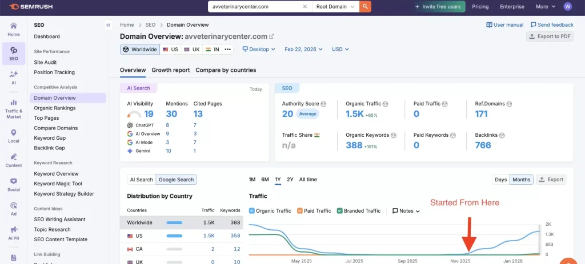Open the Pricing link
The width and height of the screenshot is (585, 264).
480,6
